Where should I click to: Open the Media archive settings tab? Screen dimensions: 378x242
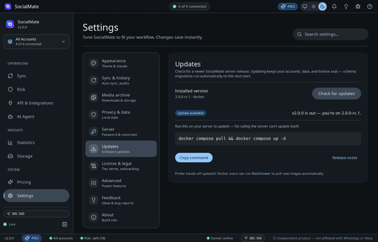pyautogui.click(x=121, y=97)
